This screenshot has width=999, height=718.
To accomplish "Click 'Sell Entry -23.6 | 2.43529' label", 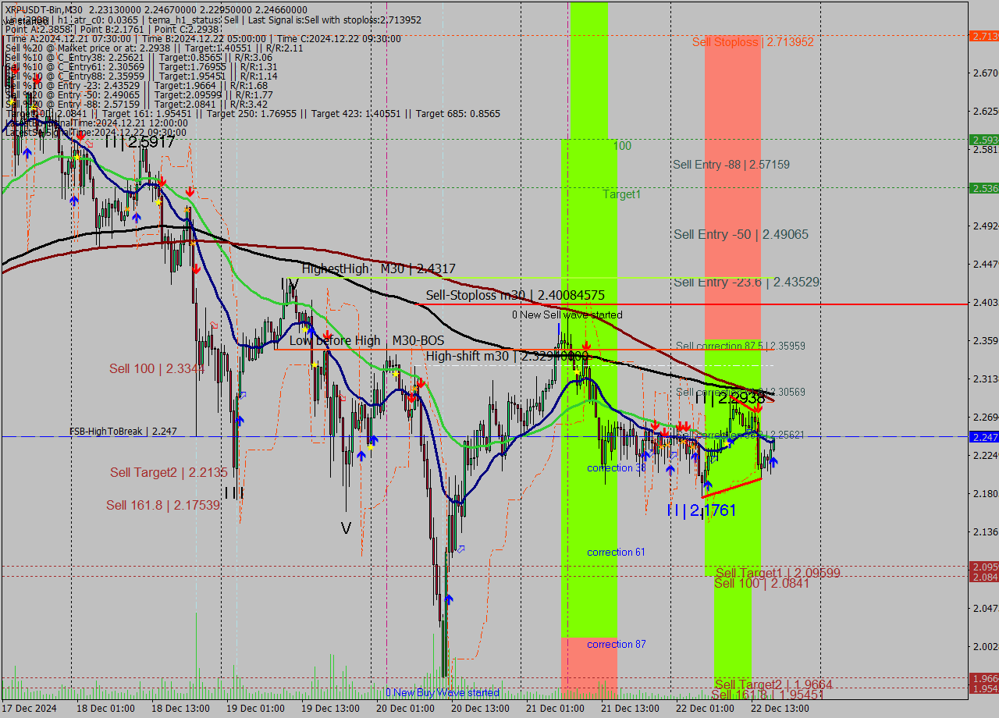I will point(747,282).
